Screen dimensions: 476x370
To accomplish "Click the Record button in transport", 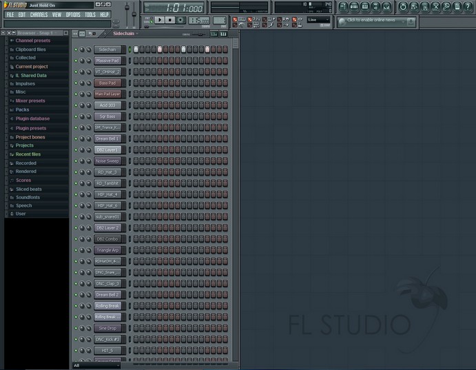I will coord(180,20).
